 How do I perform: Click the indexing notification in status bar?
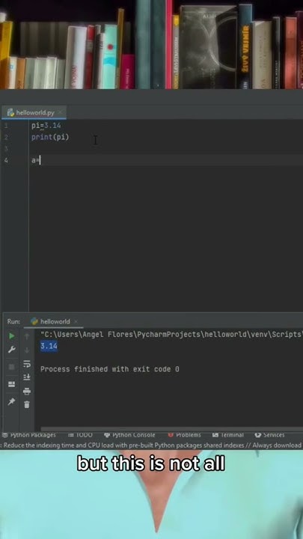pos(151,445)
